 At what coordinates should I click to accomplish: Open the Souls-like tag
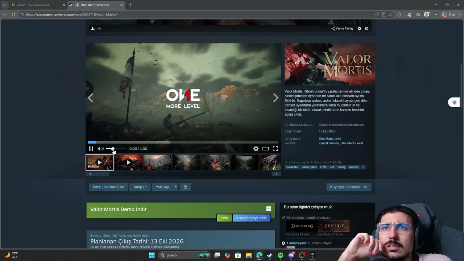pos(292,167)
